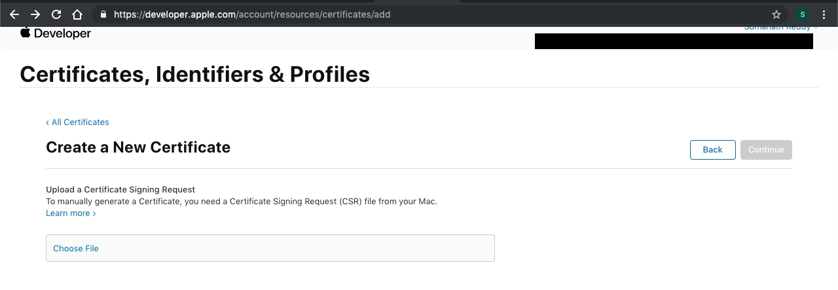Expand the Somanath Reddy account menu
The height and width of the screenshot is (290, 838).
(x=777, y=28)
